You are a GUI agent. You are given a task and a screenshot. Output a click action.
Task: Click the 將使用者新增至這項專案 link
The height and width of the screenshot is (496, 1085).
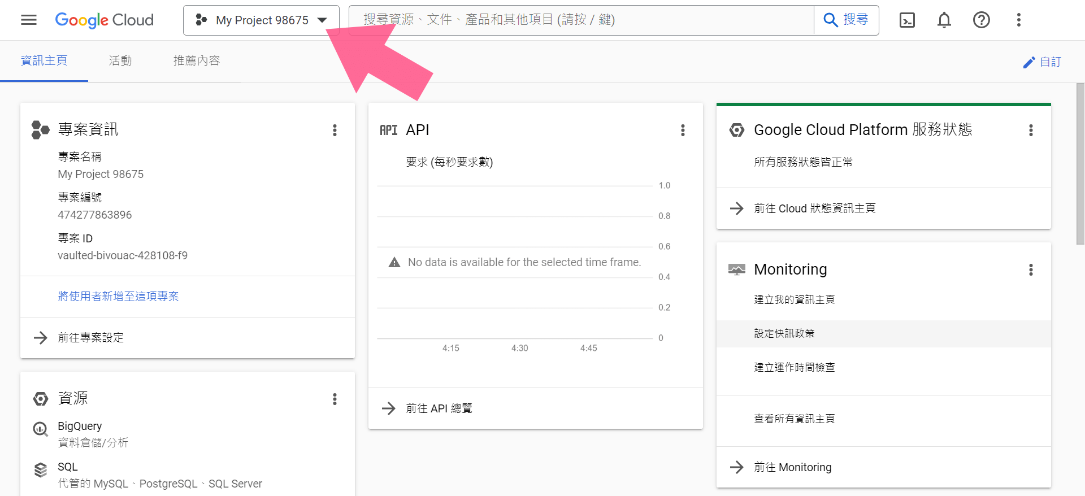[x=118, y=297]
